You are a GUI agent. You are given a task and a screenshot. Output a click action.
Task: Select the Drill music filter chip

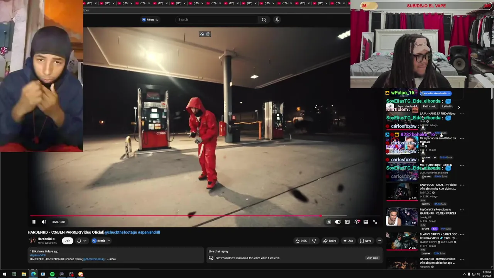430,107
